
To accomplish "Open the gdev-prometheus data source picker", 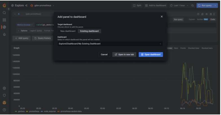I will [42, 5].
